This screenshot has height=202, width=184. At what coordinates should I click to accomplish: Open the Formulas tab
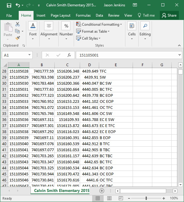[x=83, y=15]
